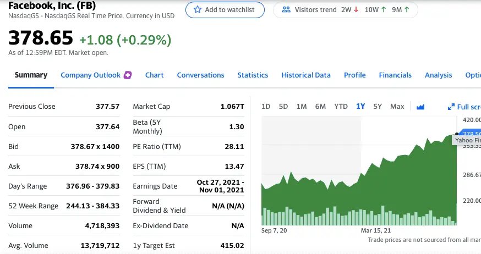
Task: Click the Sep 7, 20 axis label
Action: [x=274, y=230]
